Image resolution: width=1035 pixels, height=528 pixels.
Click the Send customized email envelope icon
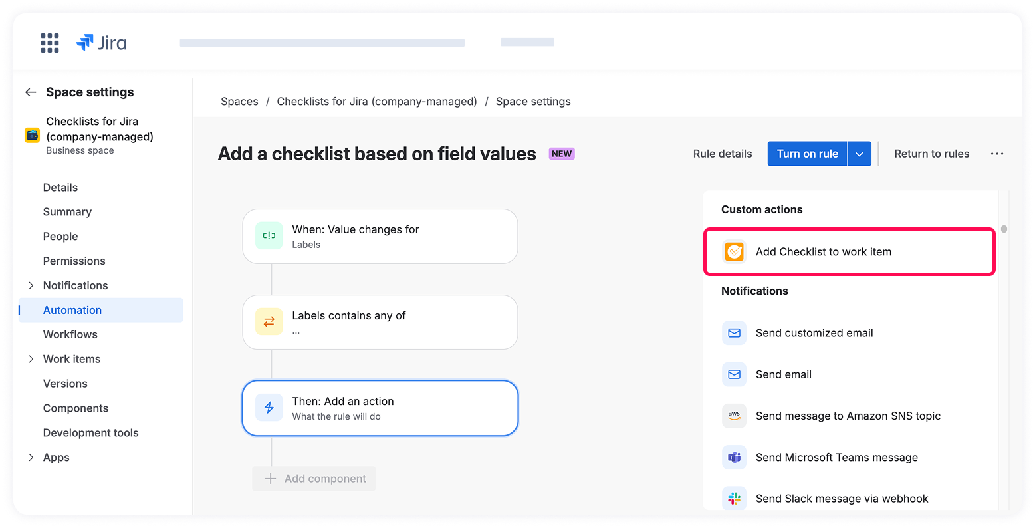click(735, 333)
